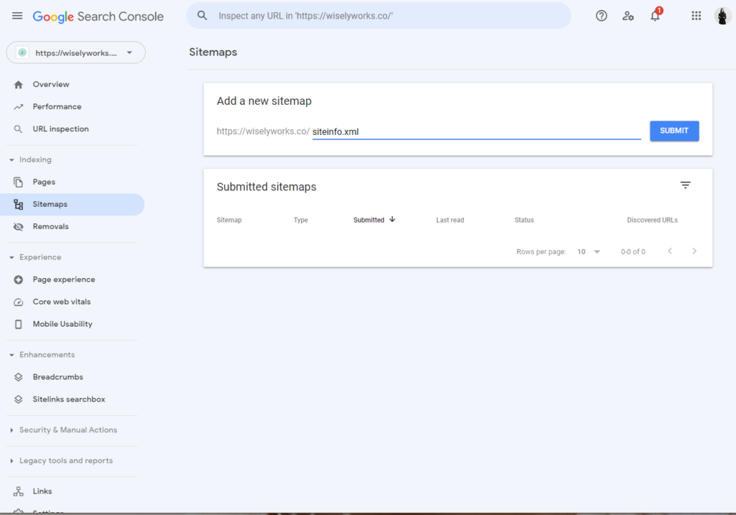Open the rows per page dropdown
The width and height of the screenshot is (736, 515).
(589, 252)
